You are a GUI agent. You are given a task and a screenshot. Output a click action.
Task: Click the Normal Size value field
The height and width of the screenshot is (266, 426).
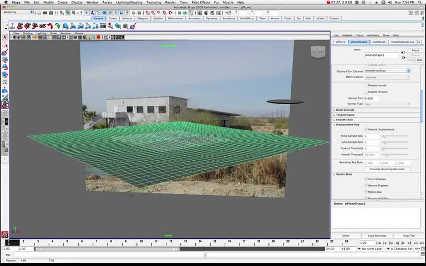click(x=372, y=98)
